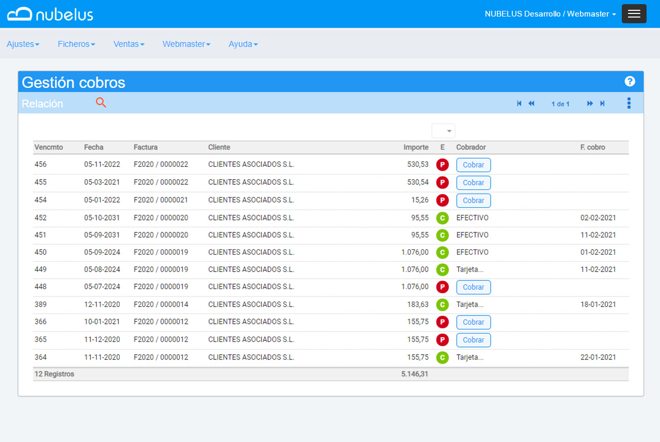
Task: Sort by the Factura column header
Action: point(146,147)
